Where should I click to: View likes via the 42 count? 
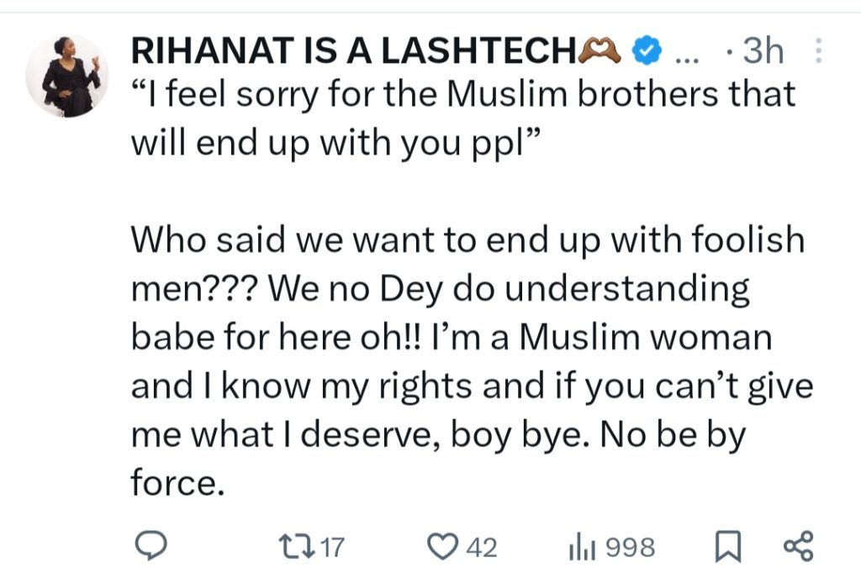(482, 548)
